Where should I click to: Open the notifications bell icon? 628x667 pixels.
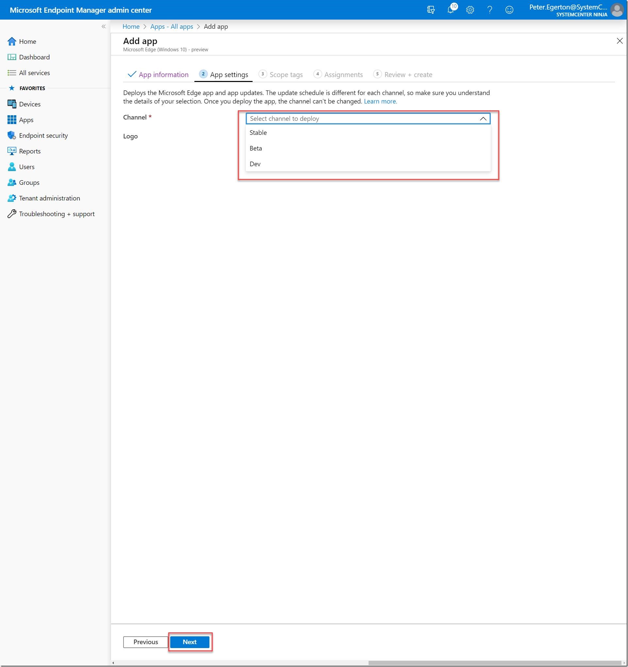click(x=450, y=10)
